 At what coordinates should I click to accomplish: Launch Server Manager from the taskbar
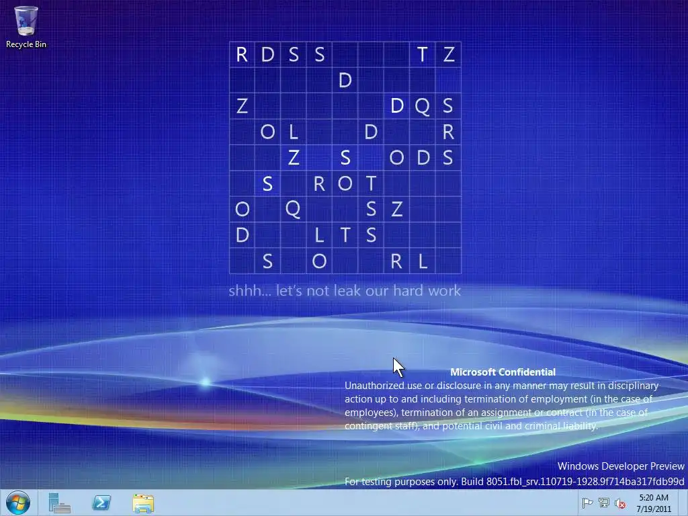[x=59, y=503]
